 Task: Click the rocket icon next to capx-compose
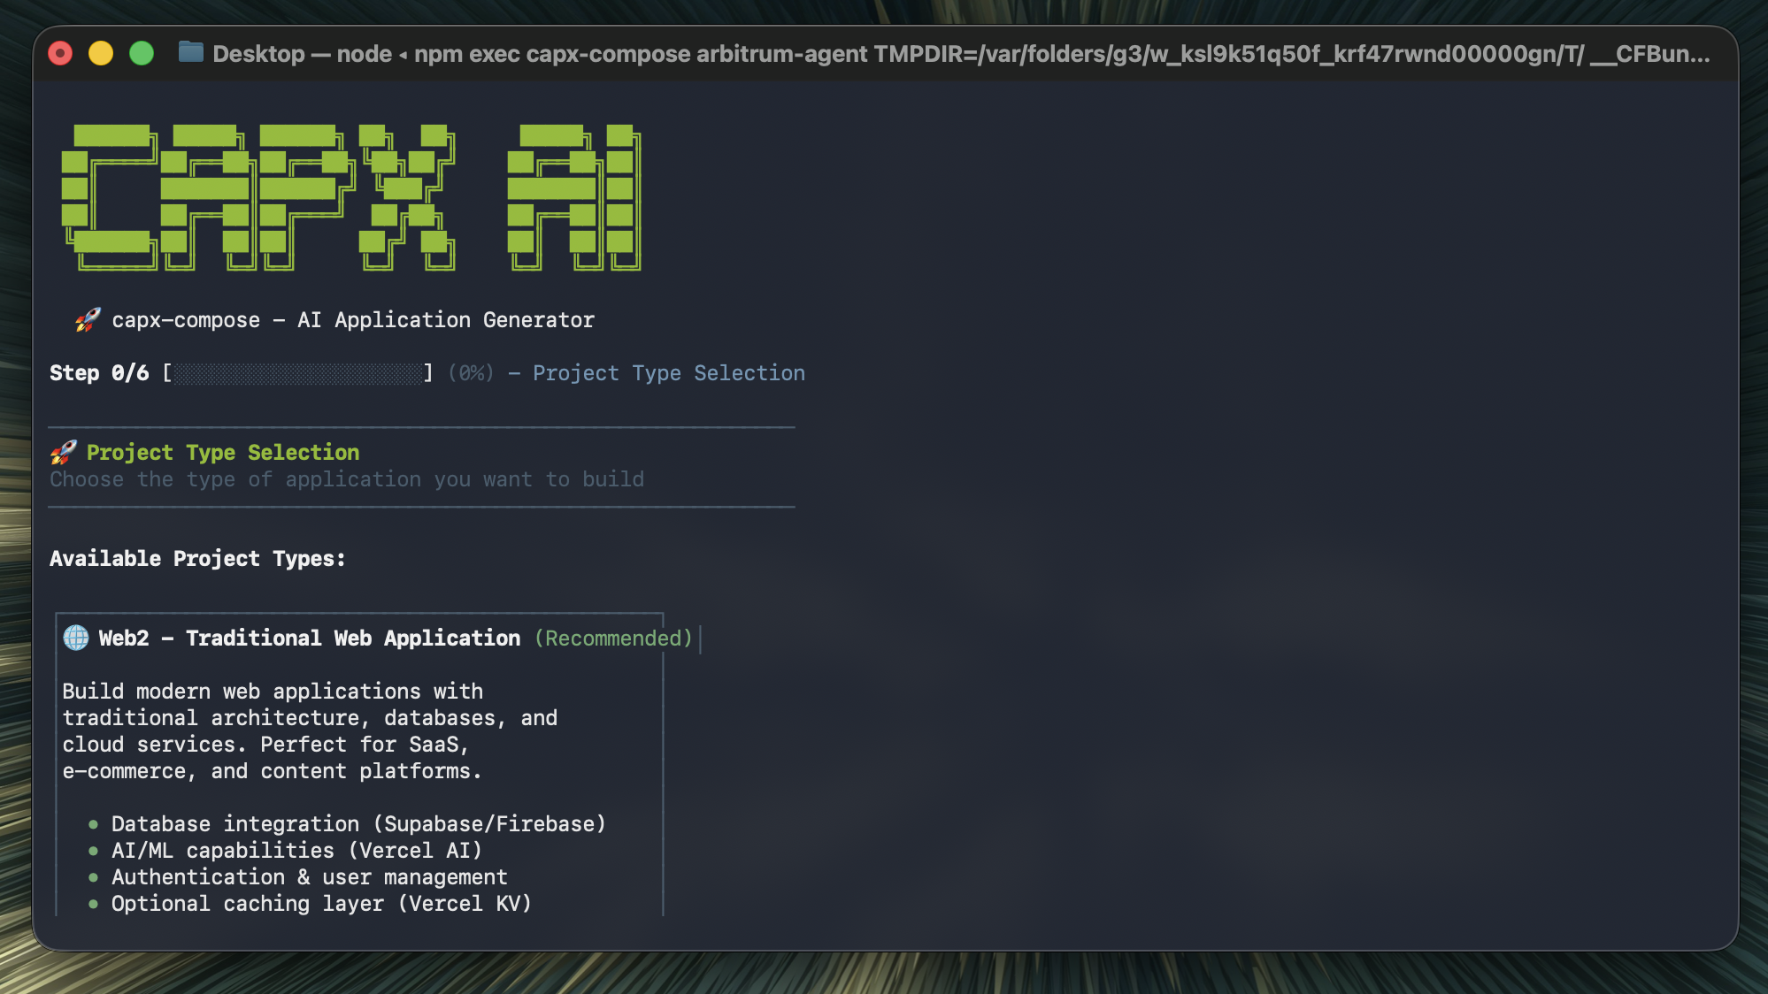pyautogui.click(x=87, y=320)
